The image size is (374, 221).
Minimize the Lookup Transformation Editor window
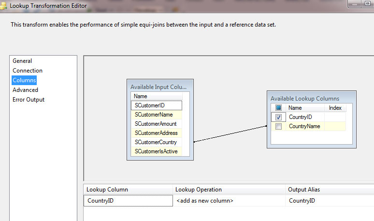tap(355, 4)
